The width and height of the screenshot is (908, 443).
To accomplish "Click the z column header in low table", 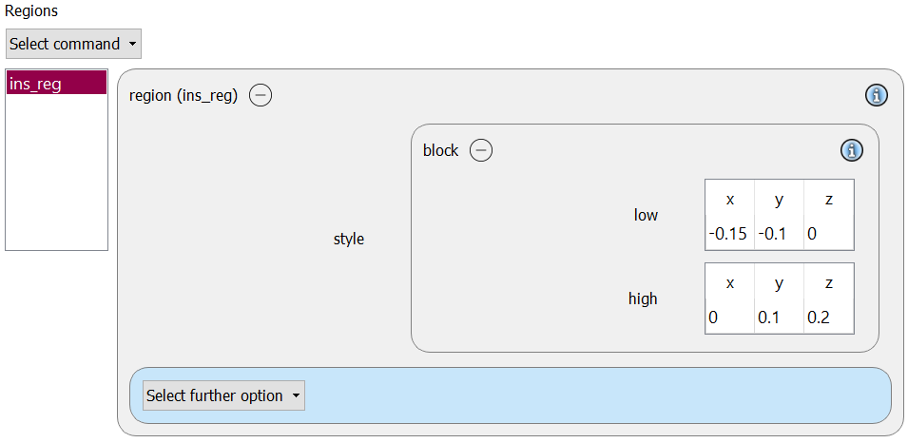I will pos(829,200).
